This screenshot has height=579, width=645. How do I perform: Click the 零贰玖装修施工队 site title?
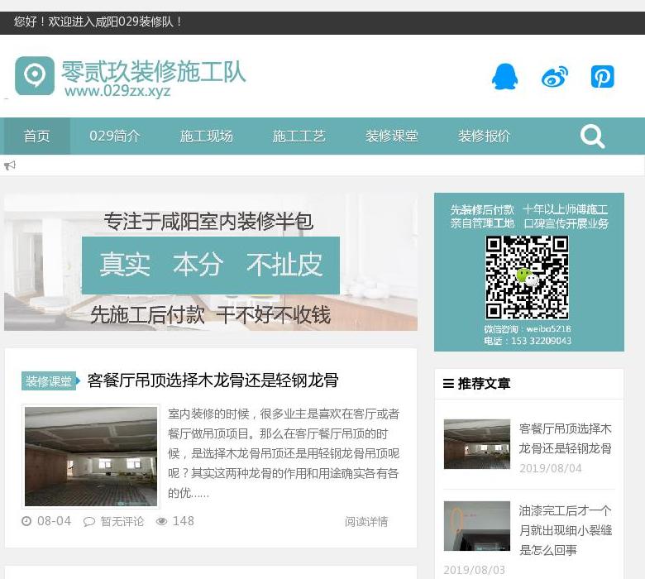point(154,72)
